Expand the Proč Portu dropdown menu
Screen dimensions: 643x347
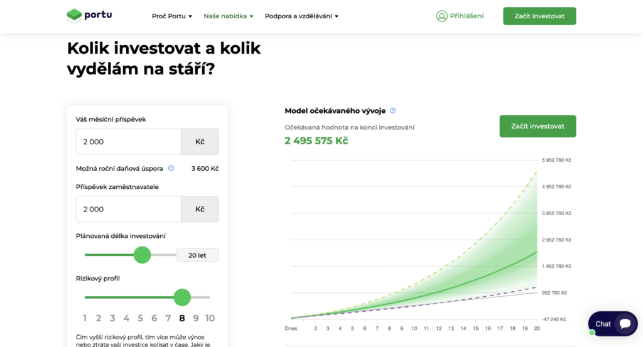tap(172, 16)
